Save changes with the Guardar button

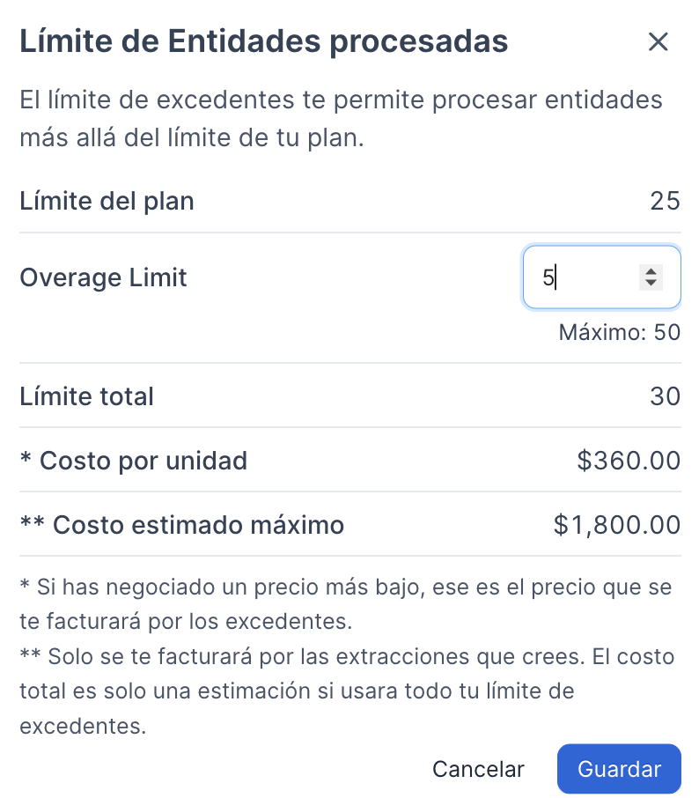tap(619, 769)
